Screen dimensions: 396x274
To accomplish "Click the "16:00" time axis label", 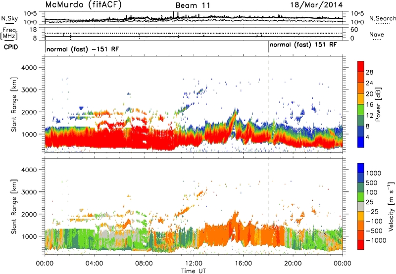I will (x=243, y=264).
